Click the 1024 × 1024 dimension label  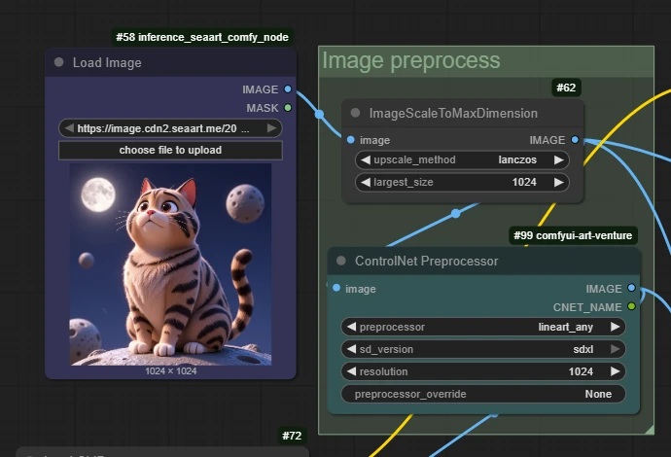[171, 371]
